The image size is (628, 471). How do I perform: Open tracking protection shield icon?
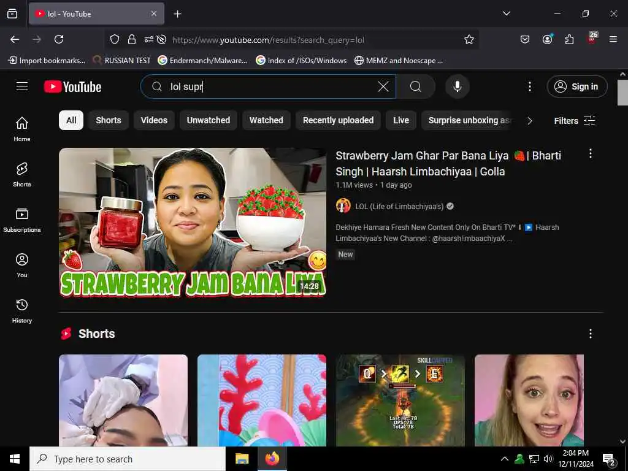115,39
